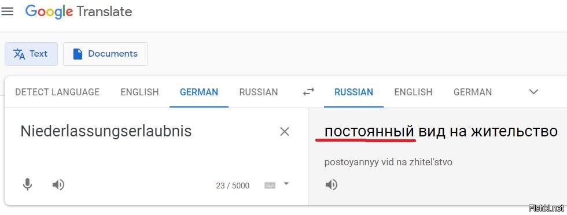Select German as source language
This screenshot has height=215, width=567.
(199, 92)
